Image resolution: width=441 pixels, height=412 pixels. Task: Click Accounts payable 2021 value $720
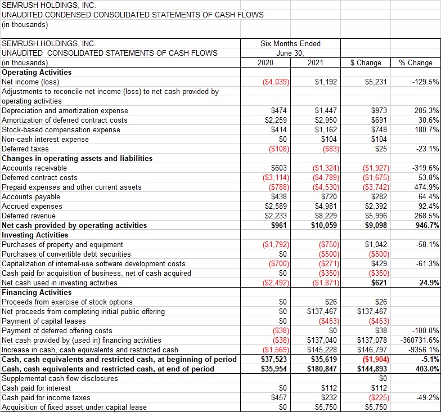[x=328, y=197]
